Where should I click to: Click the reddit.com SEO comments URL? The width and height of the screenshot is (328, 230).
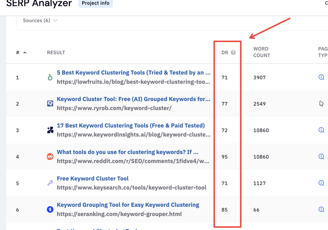(133, 161)
